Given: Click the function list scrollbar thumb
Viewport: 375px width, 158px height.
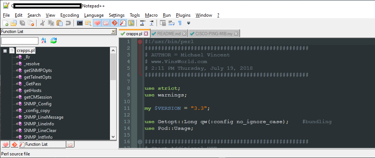Looking at the screenshot, I should tap(113, 67).
